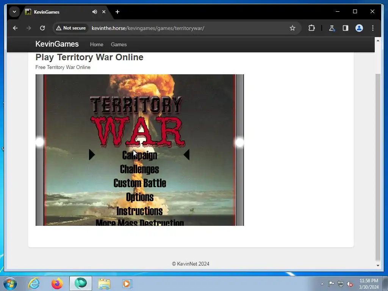Click More Mass Destruction menu entry
Viewport: 388px width, 291px height.
[139, 222]
